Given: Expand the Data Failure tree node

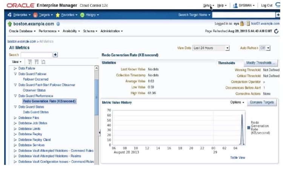Looking at the screenshot, I should point(15,69).
